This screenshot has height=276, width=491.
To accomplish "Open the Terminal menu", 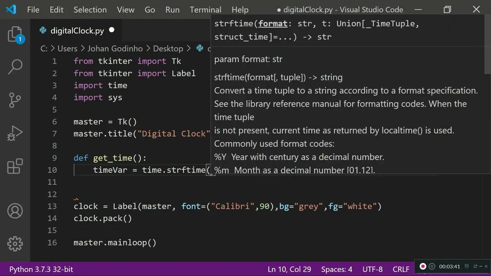I will pyautogui.click(x=205, y=10).
